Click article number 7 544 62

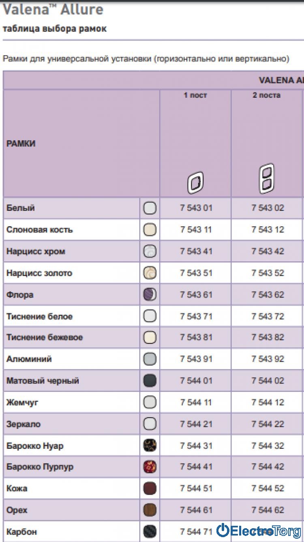coord(268,510)
